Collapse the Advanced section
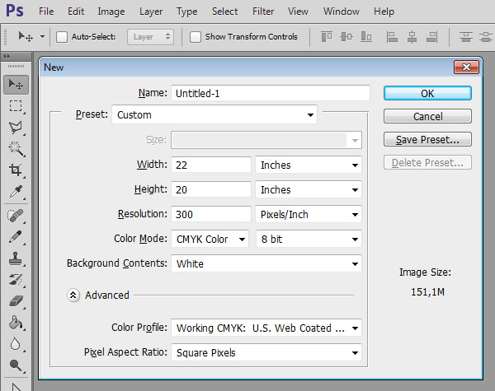 tap(73, 295)
